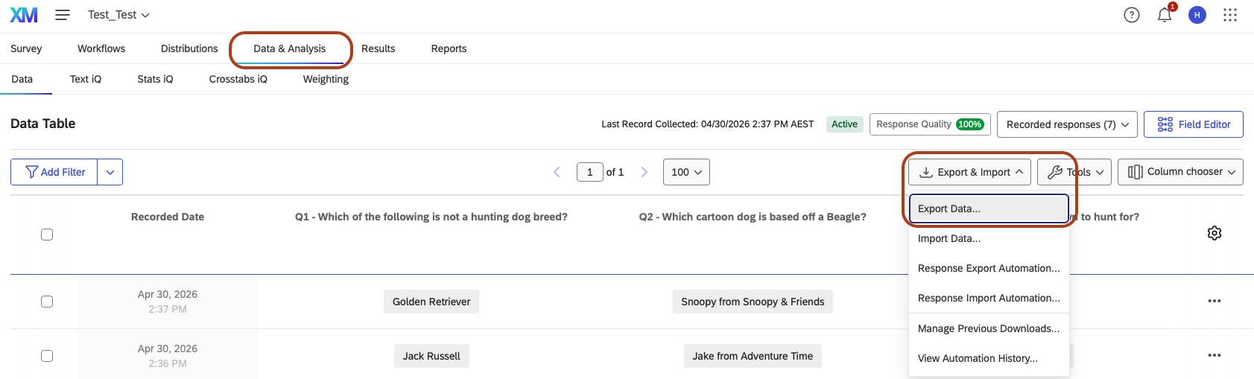
Task: Click the Add Filter button
Action: pyautogui.click(x=54, y=172)
